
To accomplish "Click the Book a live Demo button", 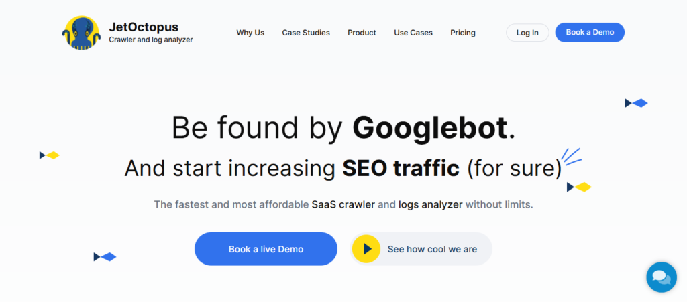I will pyautogui.click(x=266, y=249).
